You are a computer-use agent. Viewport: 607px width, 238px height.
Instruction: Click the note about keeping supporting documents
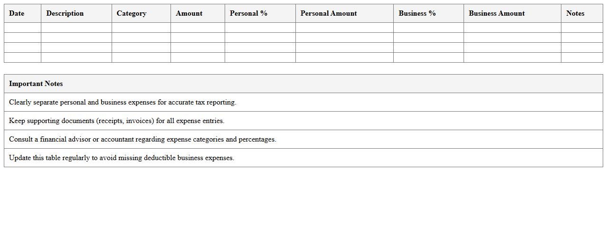[x=117, y=121]
